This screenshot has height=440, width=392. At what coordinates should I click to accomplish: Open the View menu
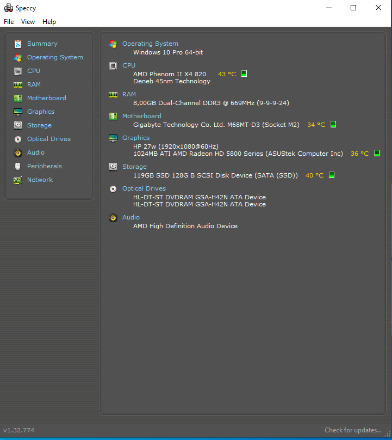click(x=28, y=22)
